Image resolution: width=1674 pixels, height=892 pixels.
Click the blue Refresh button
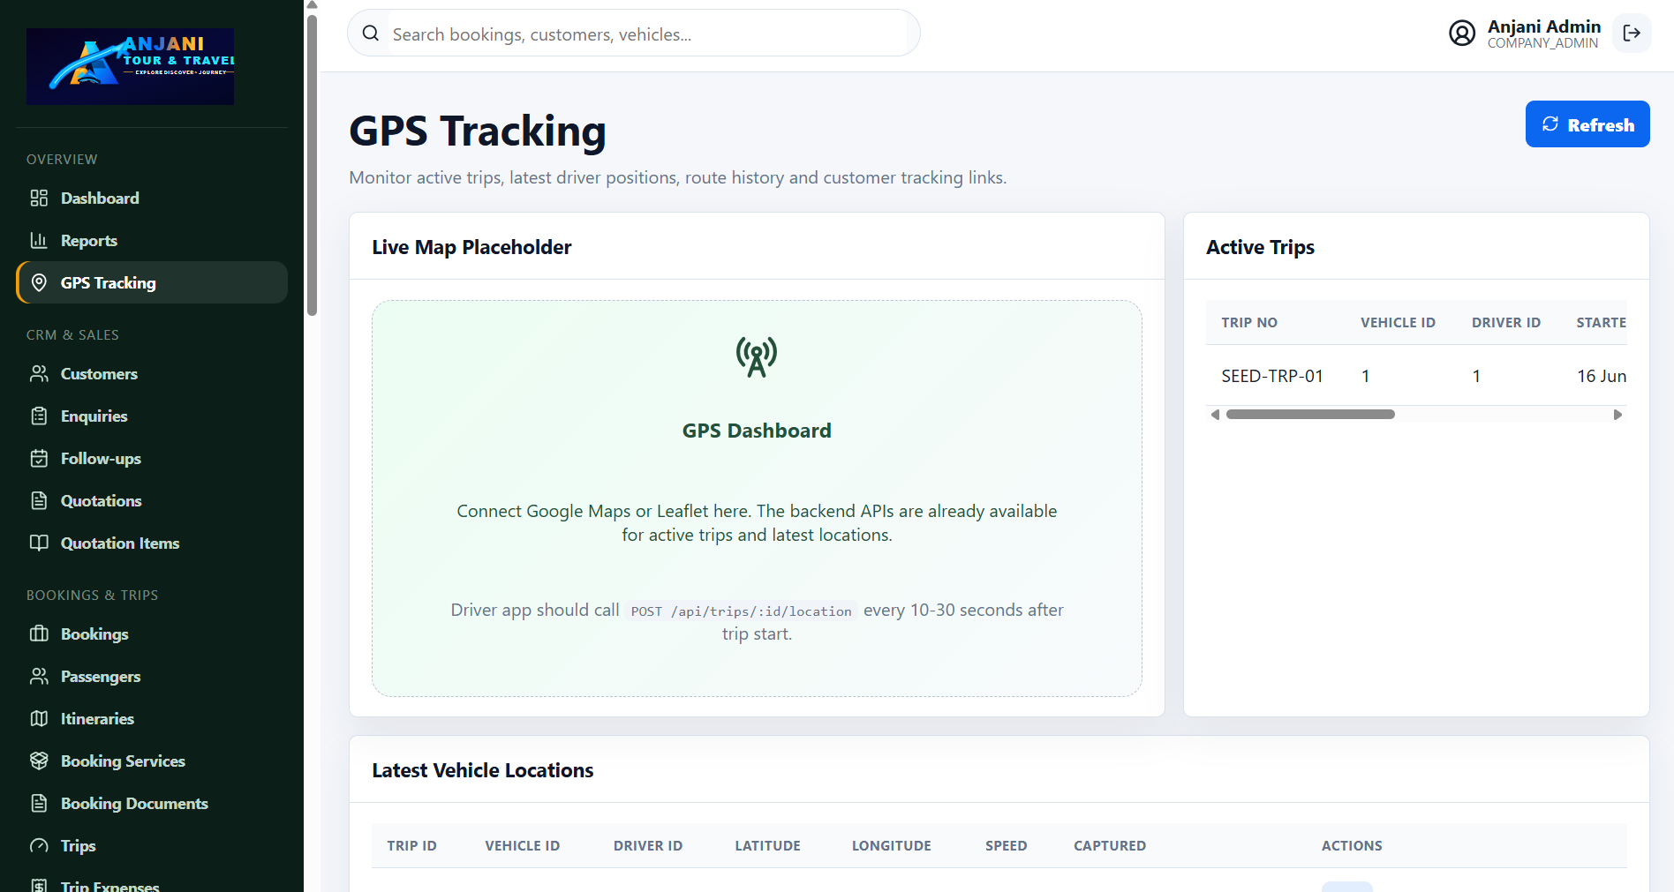pyautogui.click(x=1587, y=124)
